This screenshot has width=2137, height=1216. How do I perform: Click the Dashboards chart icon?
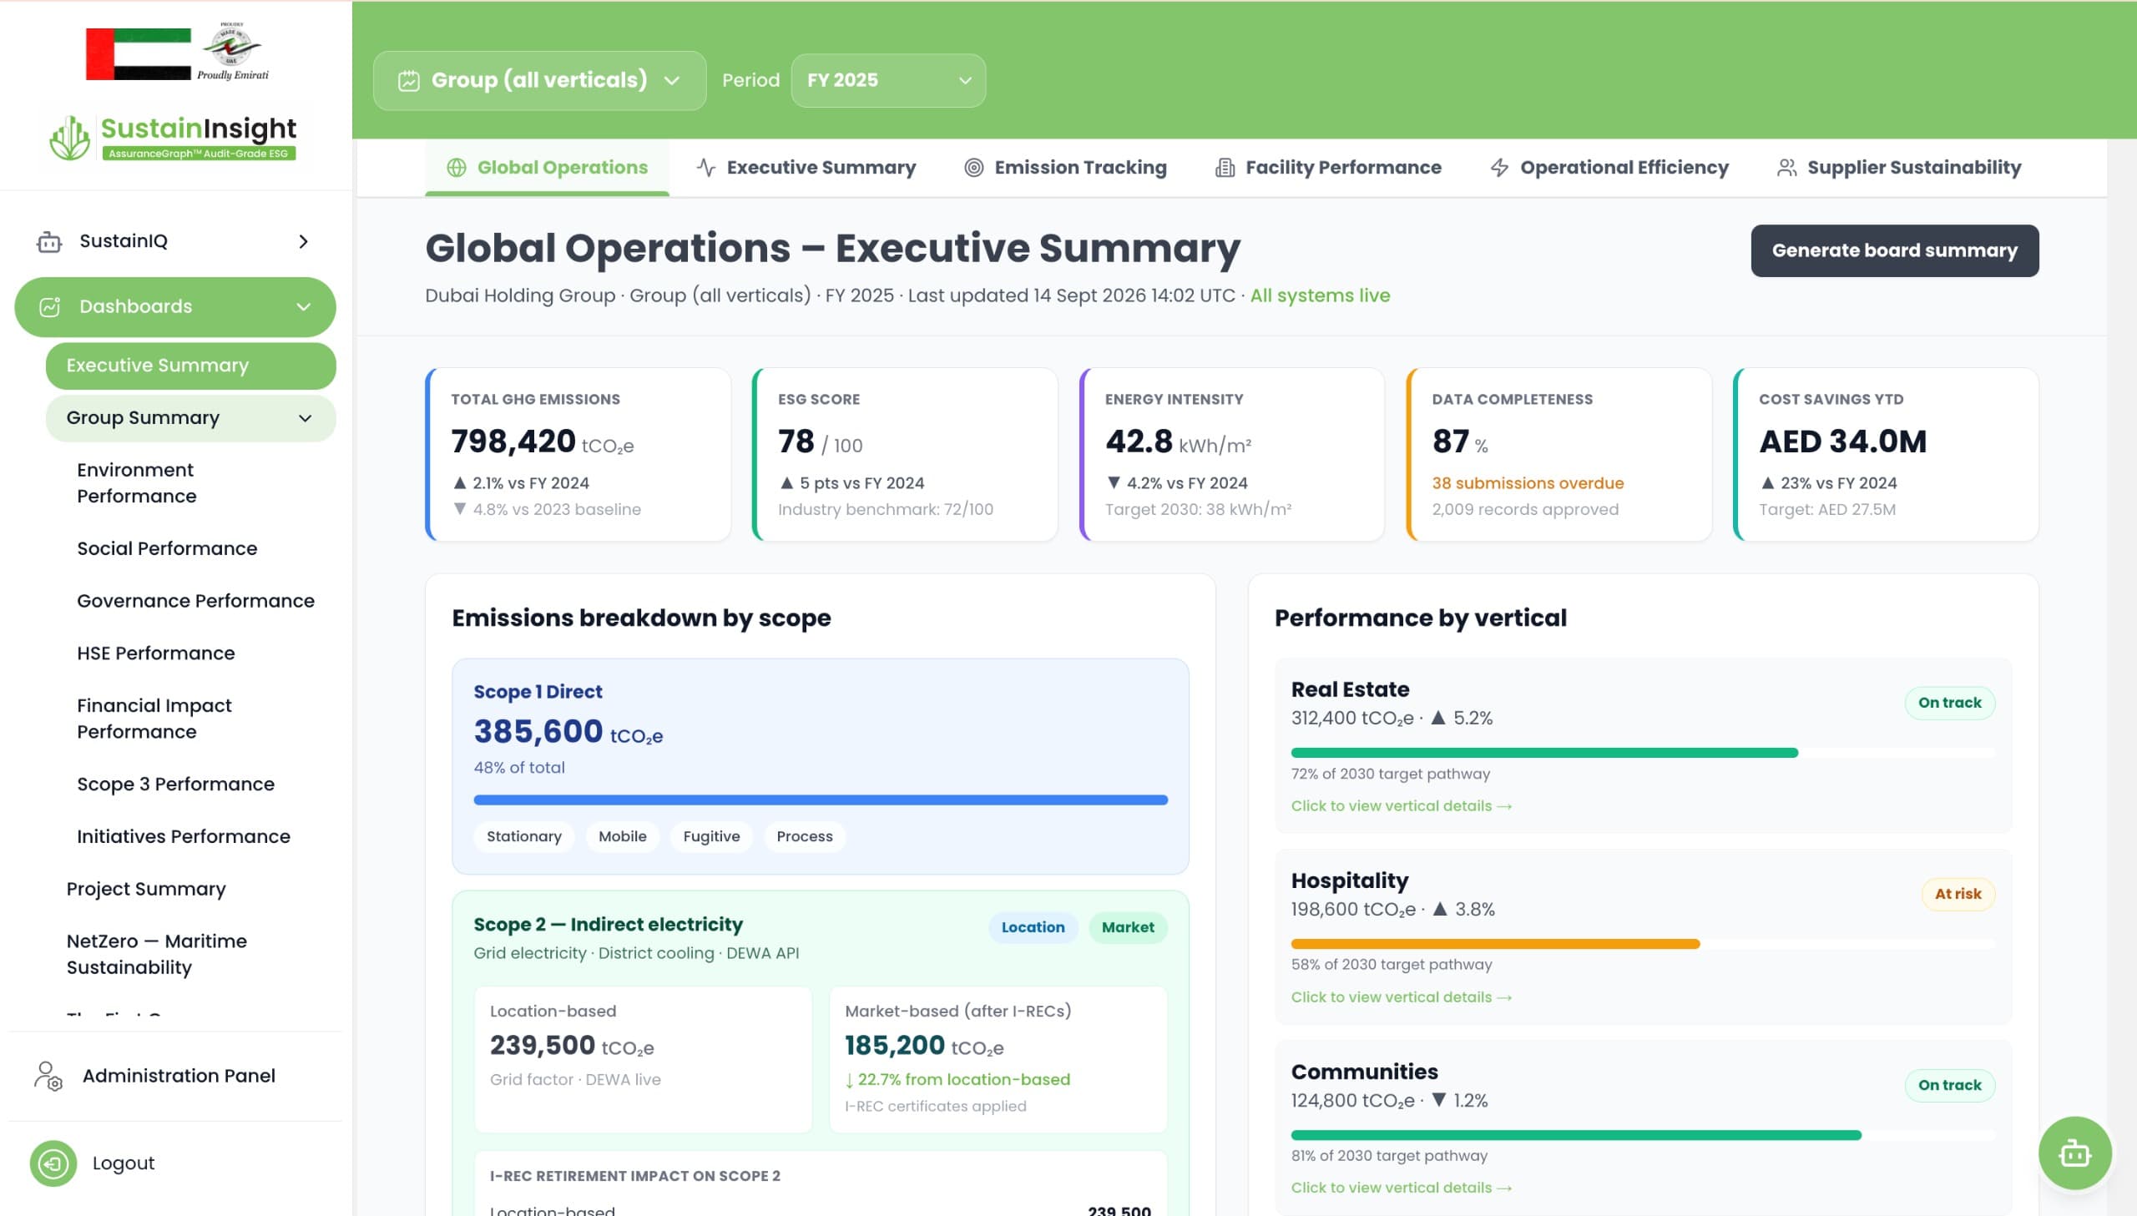(x=49, y=306)
